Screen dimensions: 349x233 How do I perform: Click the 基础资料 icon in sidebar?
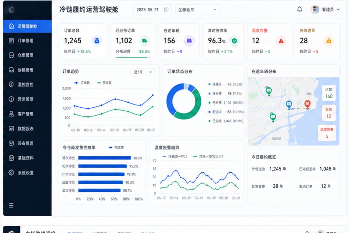11,158
